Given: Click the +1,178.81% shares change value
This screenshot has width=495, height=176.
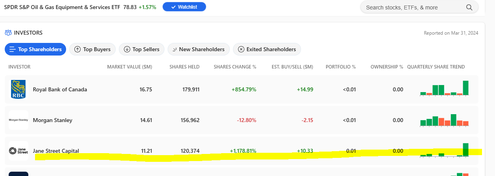Looking at the screenshot, I should pos(243,151).
